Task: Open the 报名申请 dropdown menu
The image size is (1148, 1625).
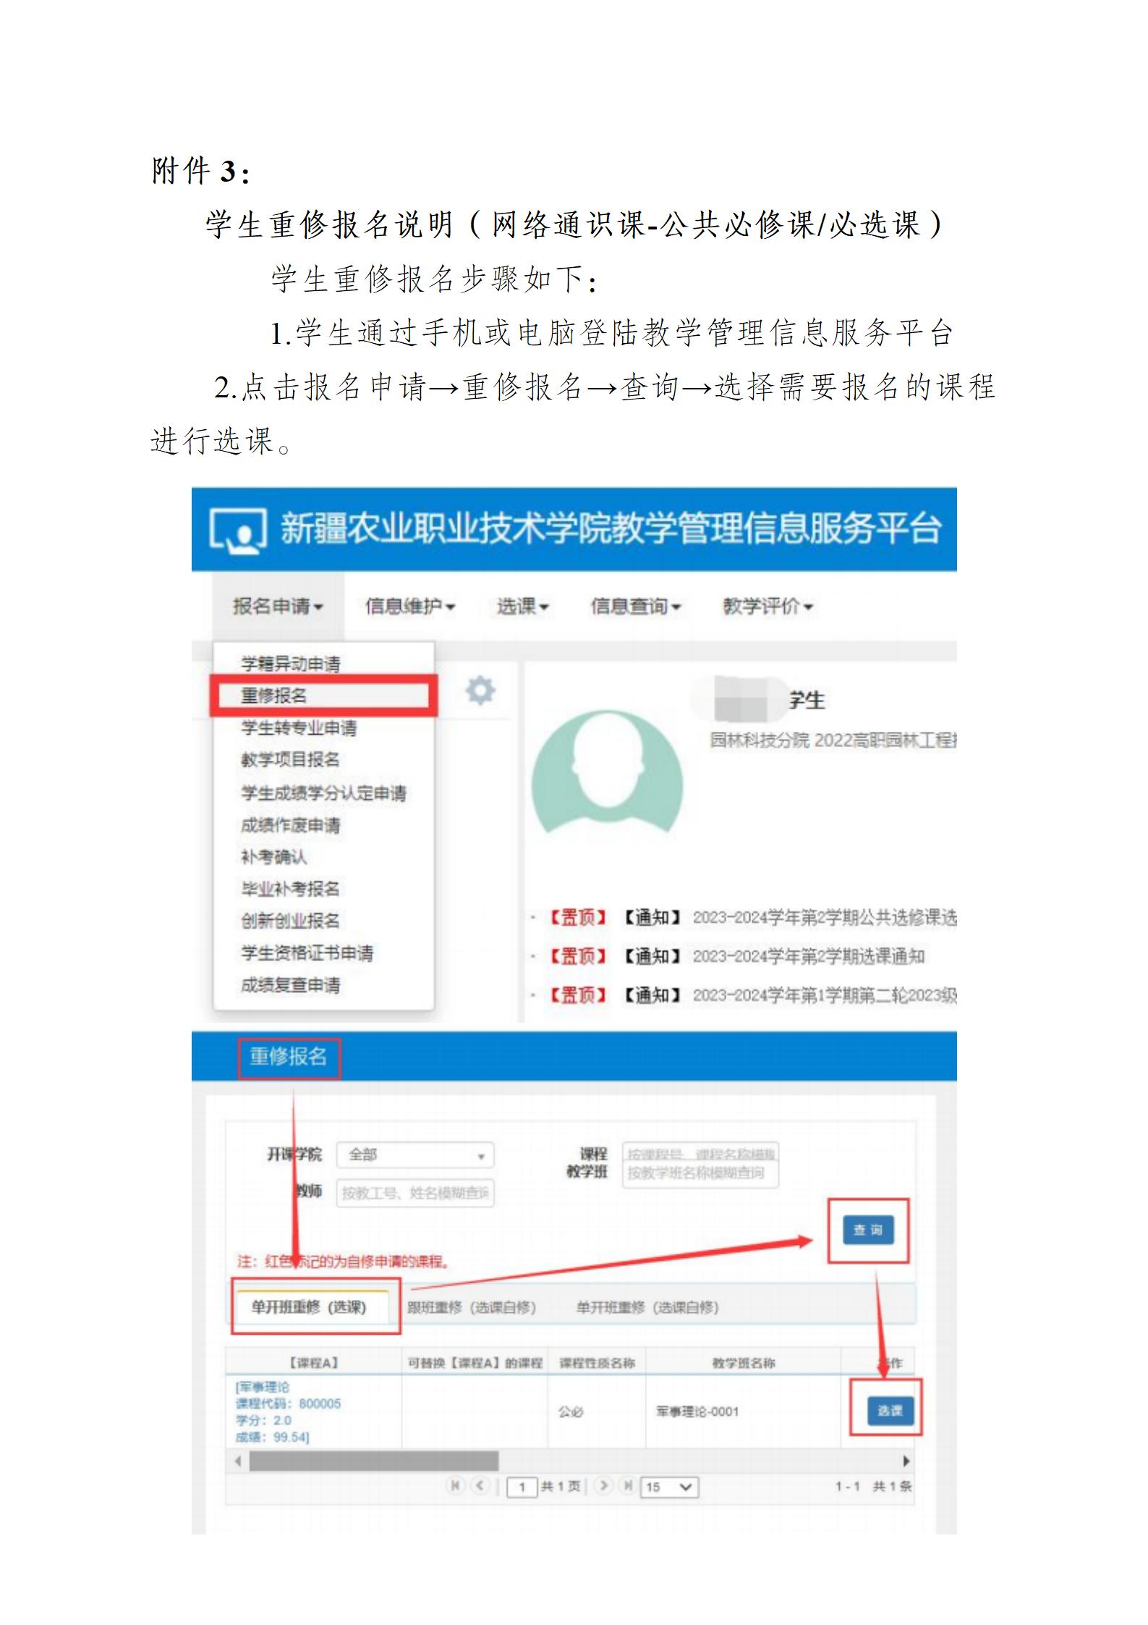Action: click(x=278, y=606)
